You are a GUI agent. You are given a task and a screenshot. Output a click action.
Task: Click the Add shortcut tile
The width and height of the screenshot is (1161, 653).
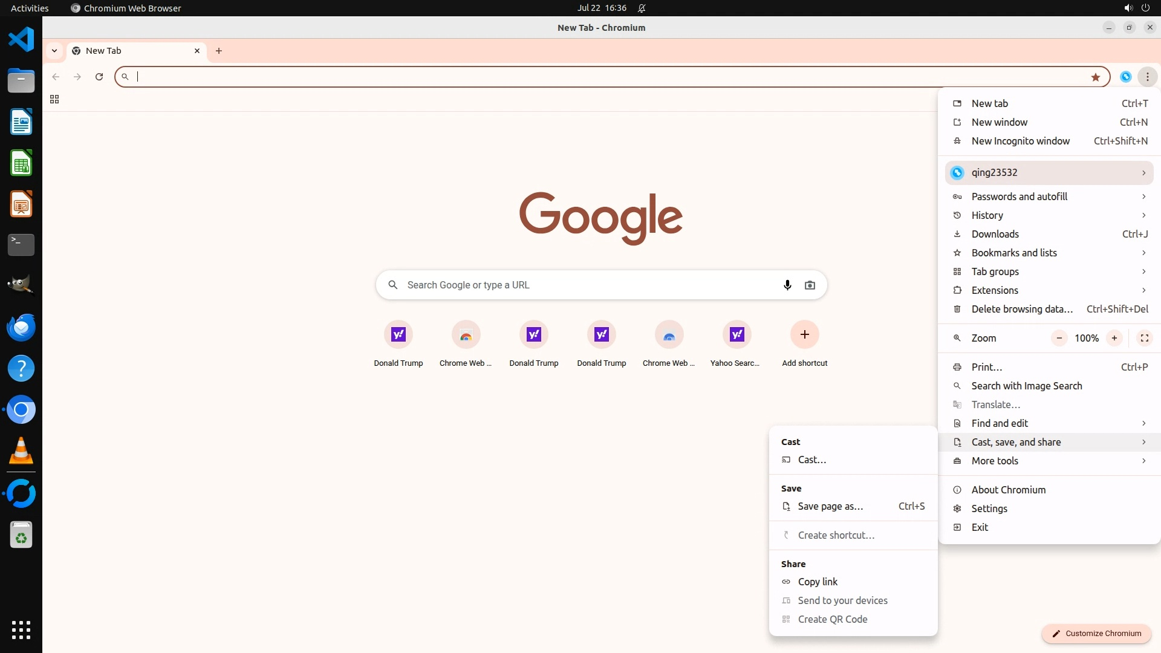point(804,335)
